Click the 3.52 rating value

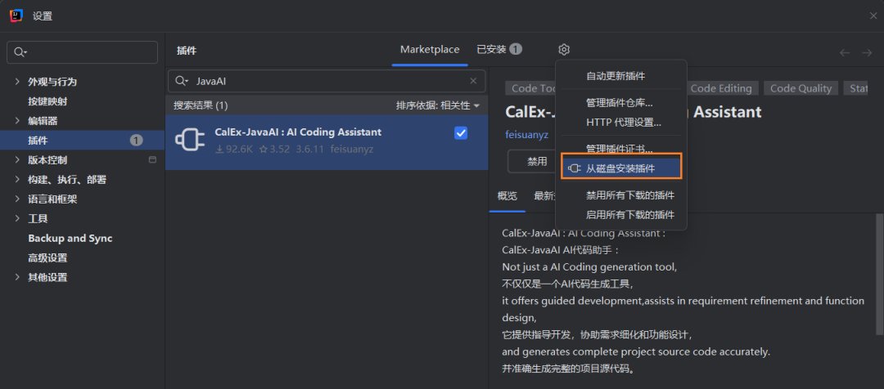click(274, 150)
